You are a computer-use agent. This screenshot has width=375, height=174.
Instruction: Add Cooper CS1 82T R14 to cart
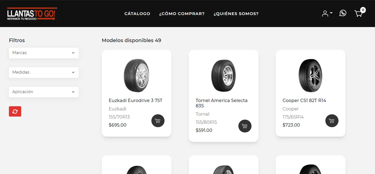click(332, 121)
